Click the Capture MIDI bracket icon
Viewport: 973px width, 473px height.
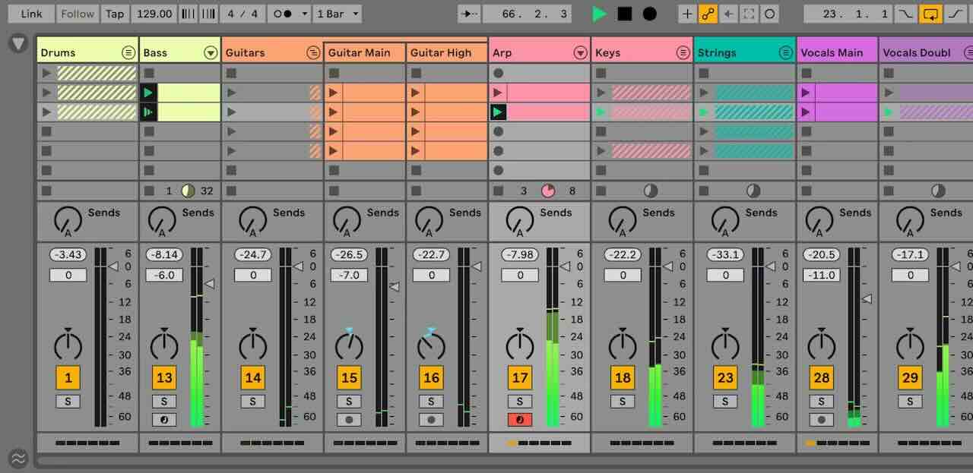click(x=749, y=14)
